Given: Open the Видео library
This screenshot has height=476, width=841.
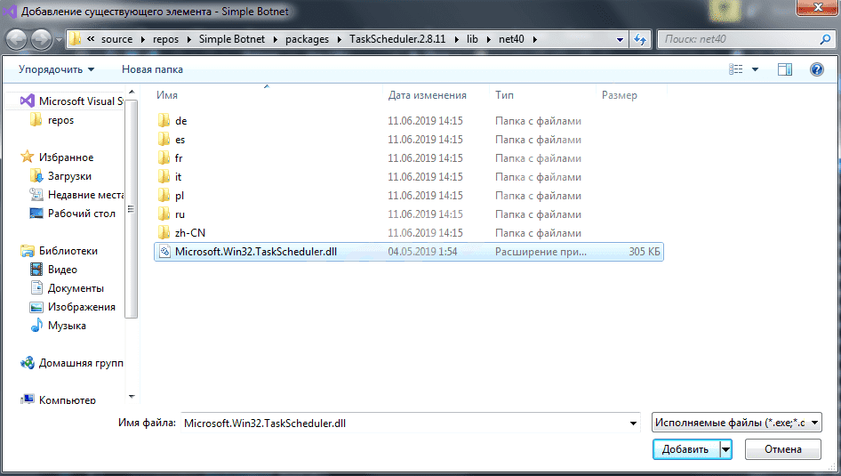Looking at the screenshot, I should tap(62, 270).
